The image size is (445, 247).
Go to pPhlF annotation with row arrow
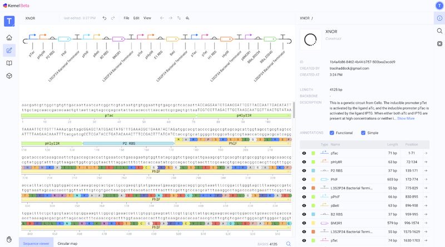[x=426, y=197]
